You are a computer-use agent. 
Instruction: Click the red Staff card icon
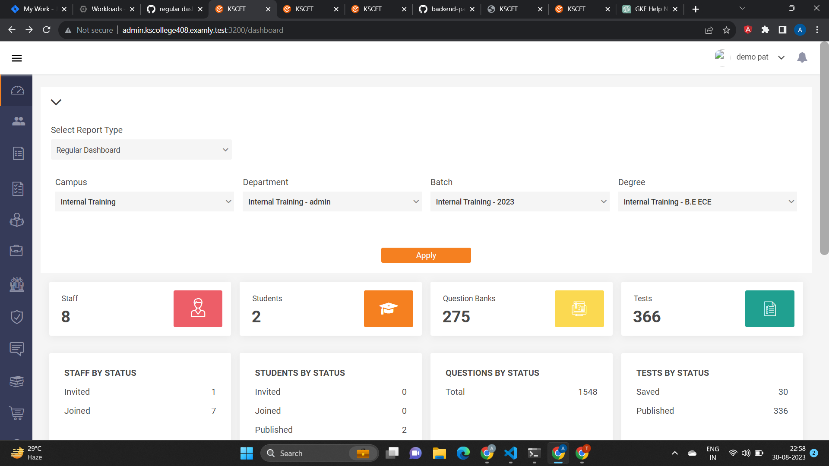pos(198,309)
